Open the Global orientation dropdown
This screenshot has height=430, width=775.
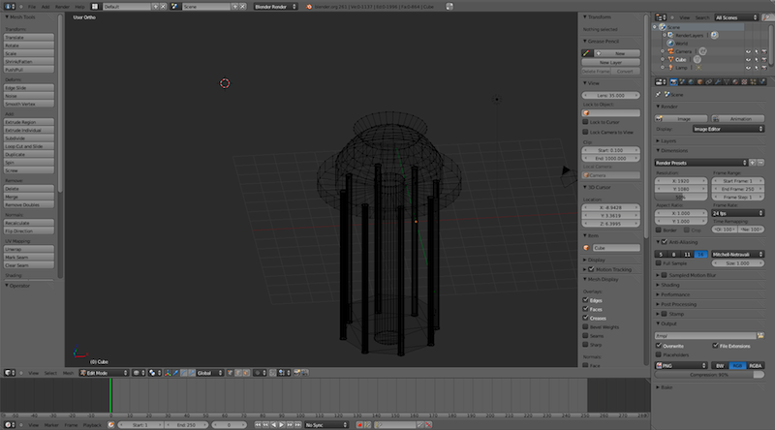[209, 373]
